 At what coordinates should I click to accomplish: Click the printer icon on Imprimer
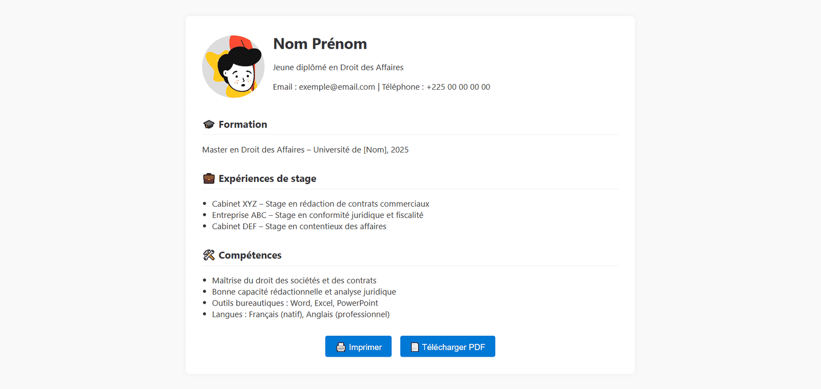click(341, 347)
